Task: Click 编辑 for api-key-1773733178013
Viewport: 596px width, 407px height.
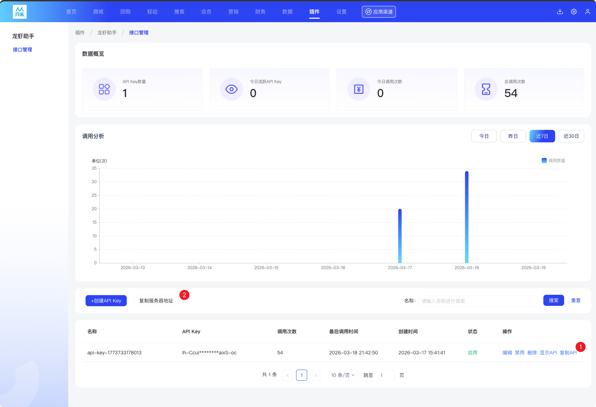Action: [x=507, y=353]
